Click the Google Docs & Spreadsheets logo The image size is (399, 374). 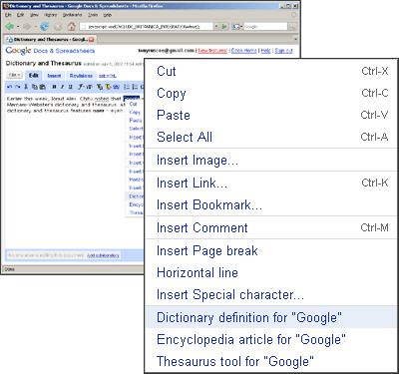(x=50, y=51)
